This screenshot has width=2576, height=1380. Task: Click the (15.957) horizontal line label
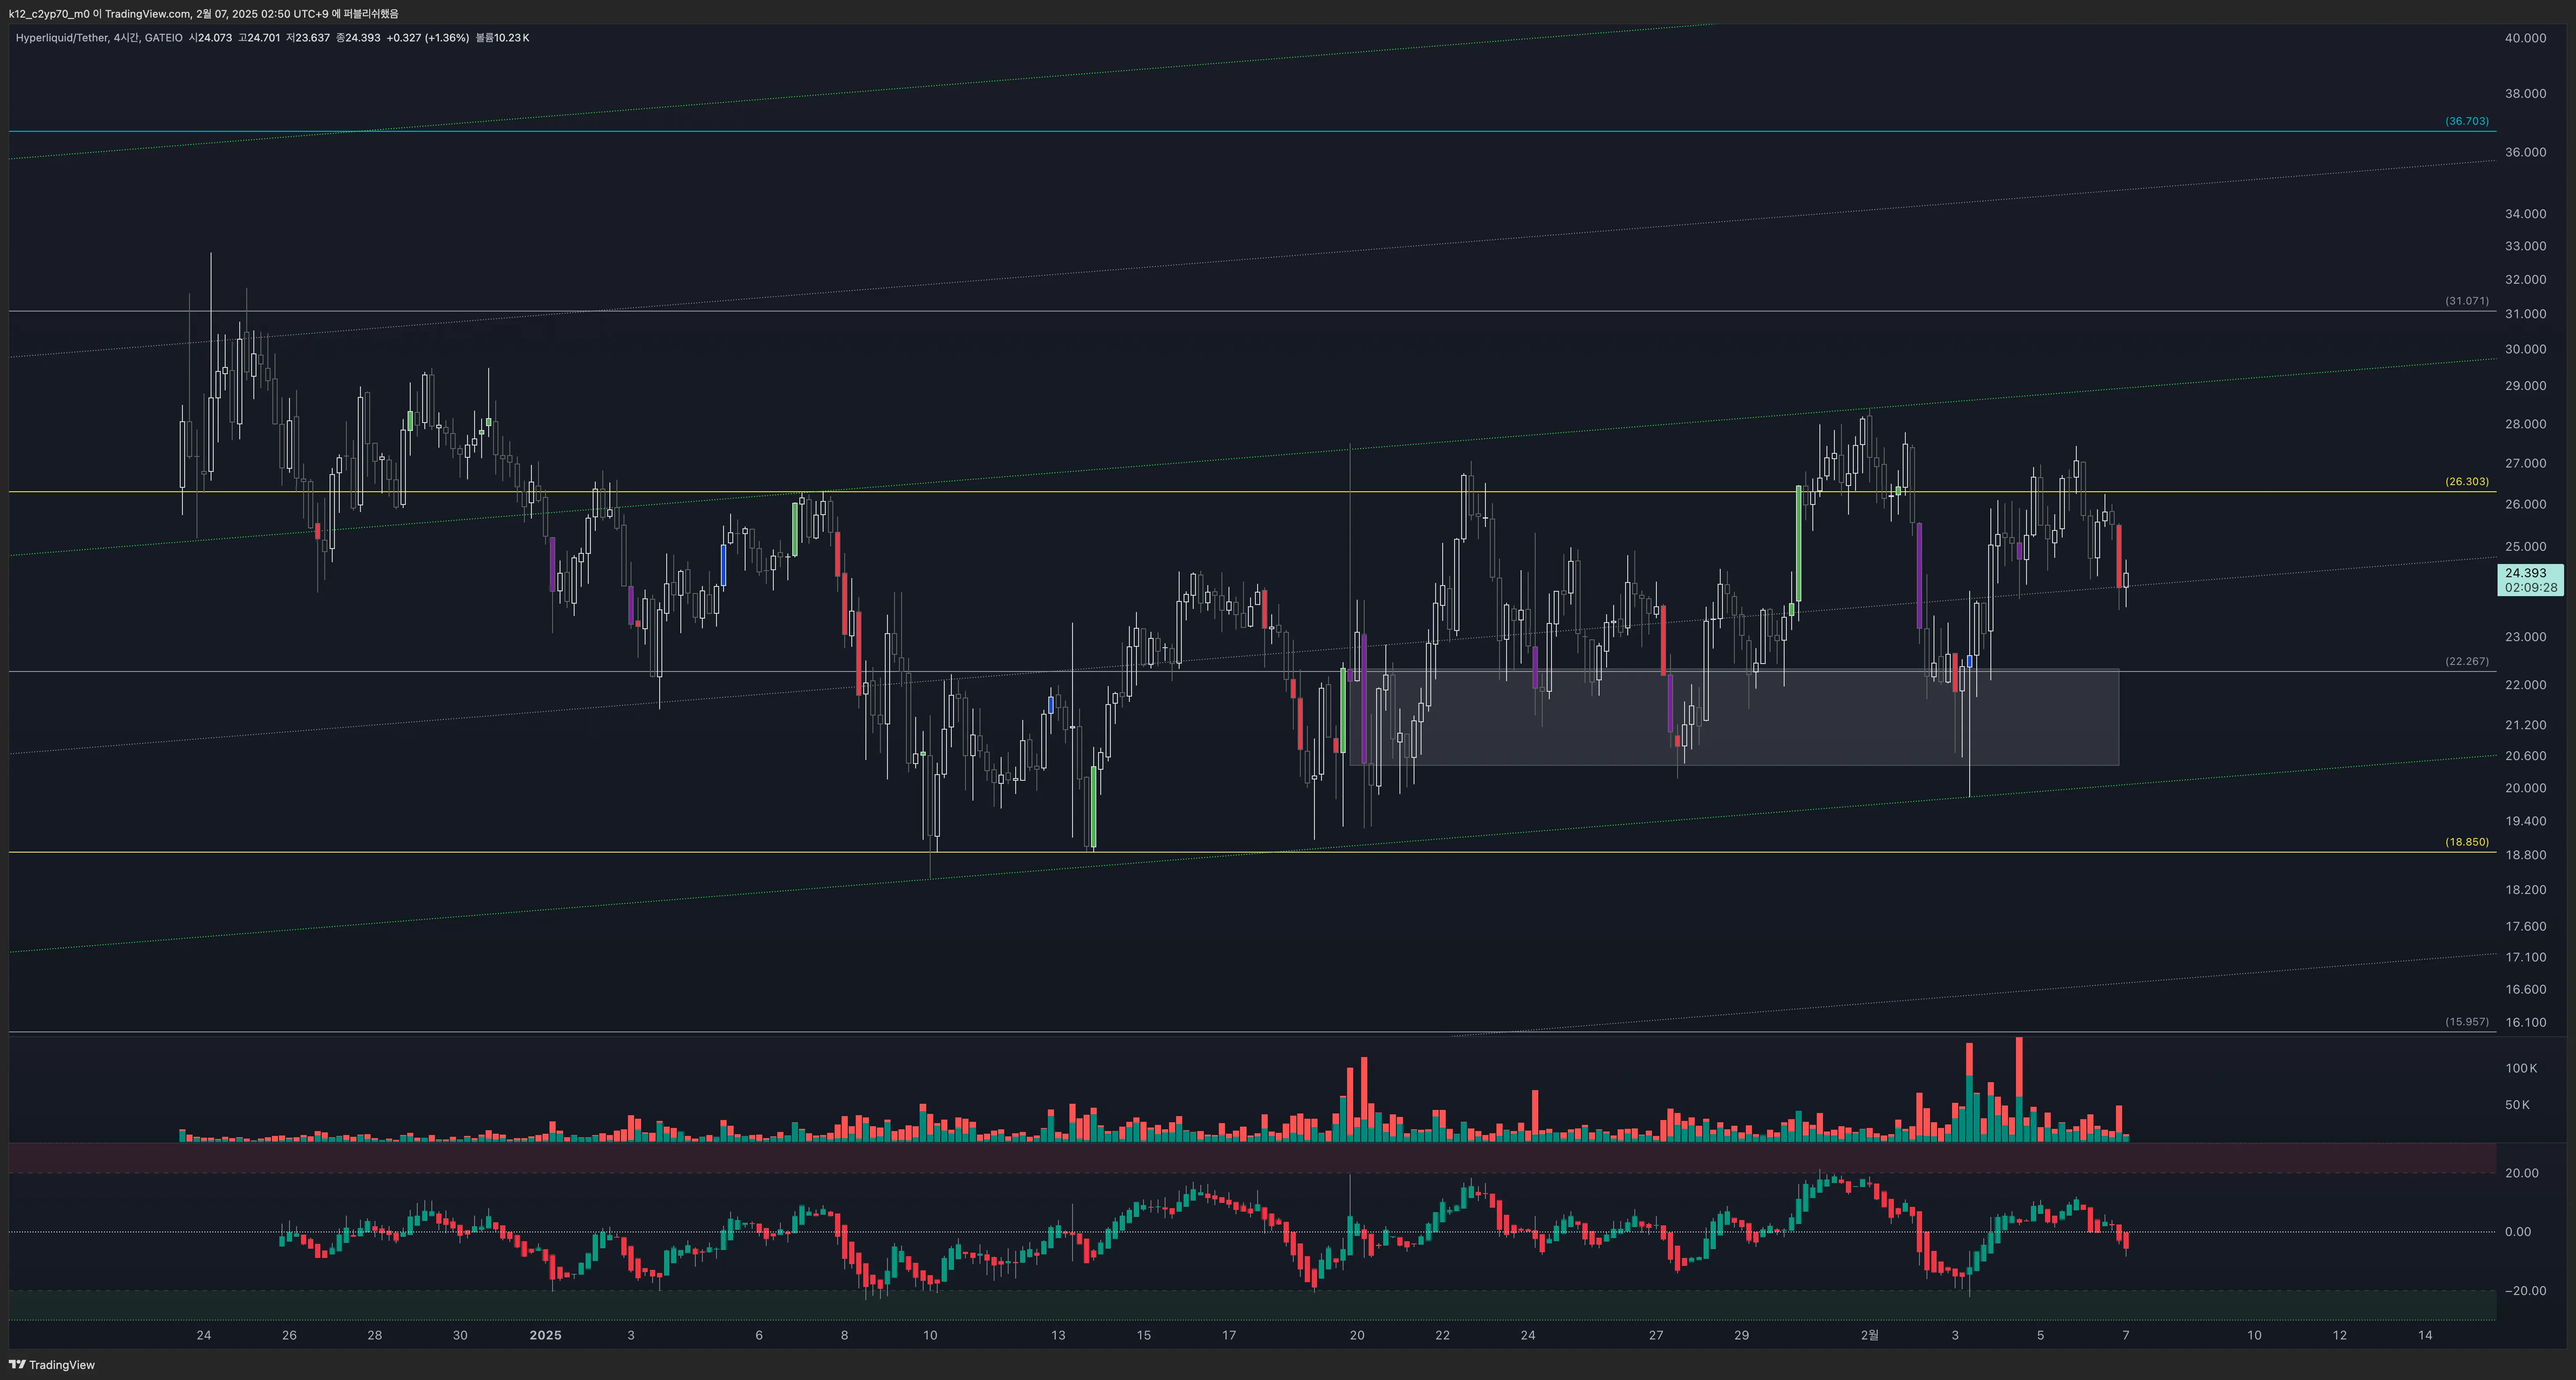[2467, 1022]
